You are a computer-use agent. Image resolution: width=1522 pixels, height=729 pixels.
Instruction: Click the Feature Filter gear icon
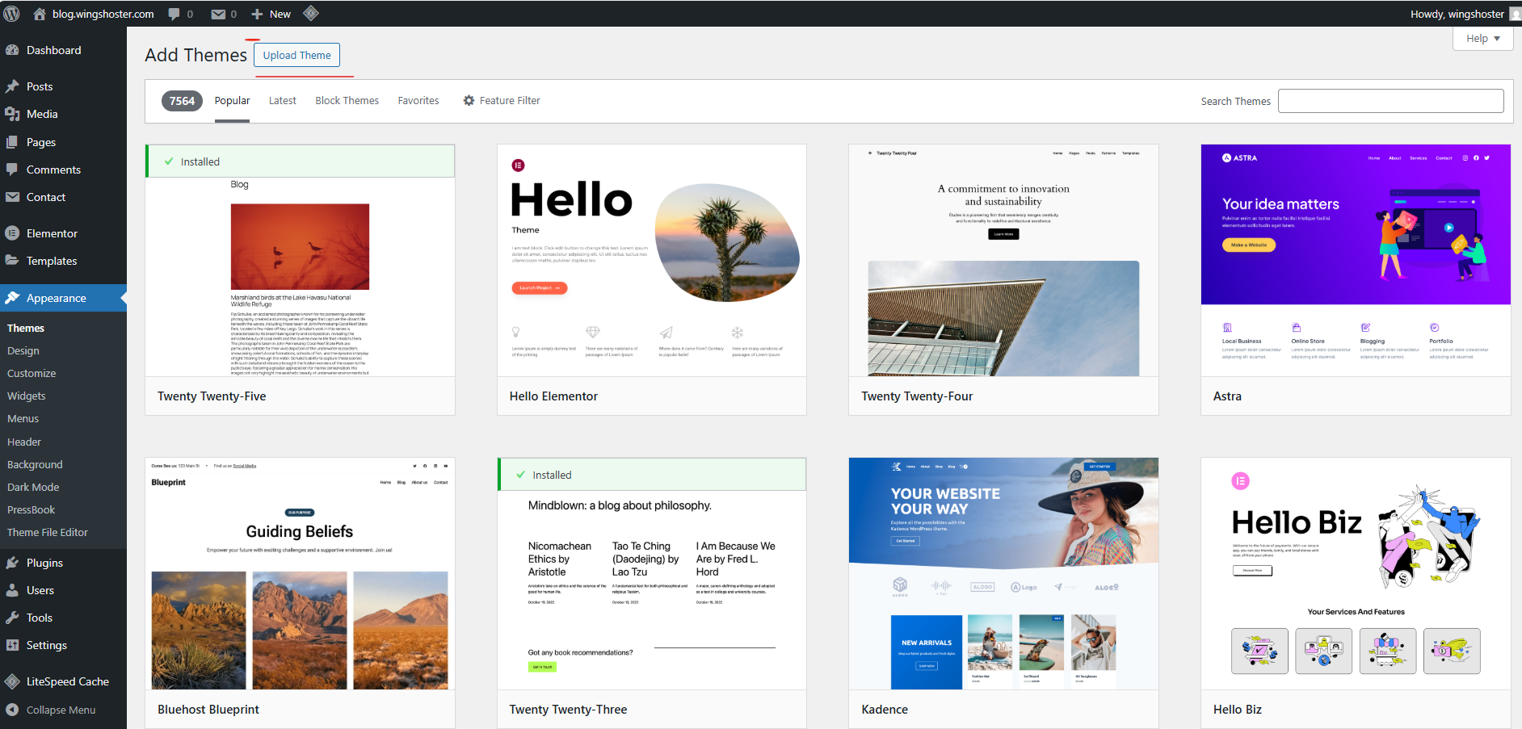click(469, 100)
